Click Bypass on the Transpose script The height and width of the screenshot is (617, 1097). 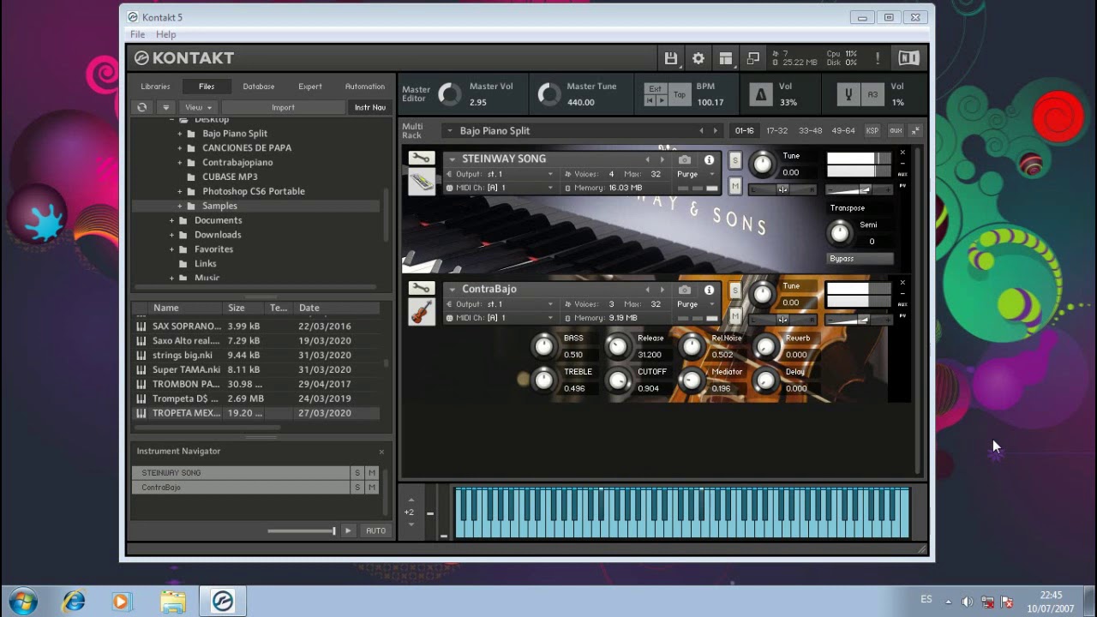(x=860, y=259)
